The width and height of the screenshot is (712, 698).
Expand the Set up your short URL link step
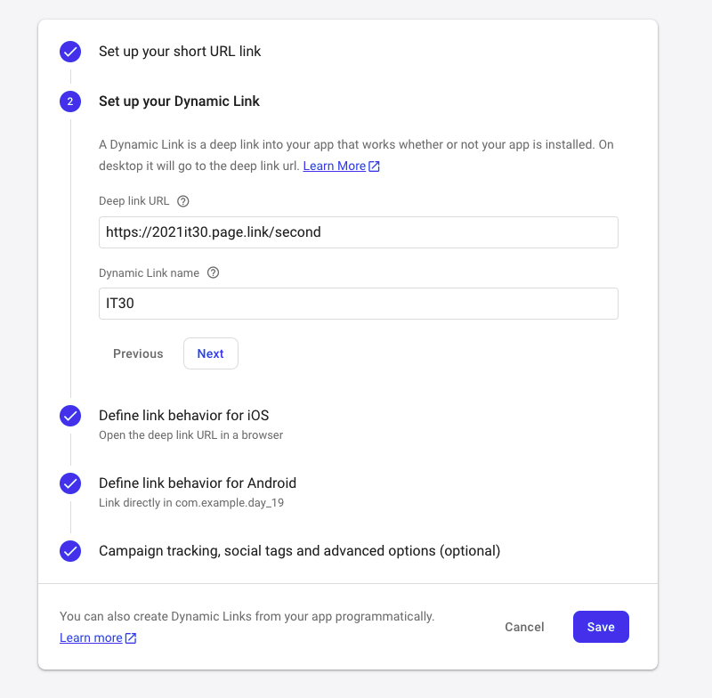(x=180, y=52)
